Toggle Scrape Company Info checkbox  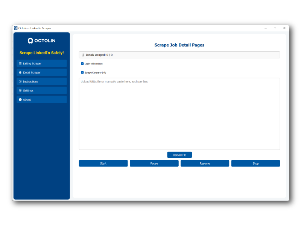tap(82, 72)
